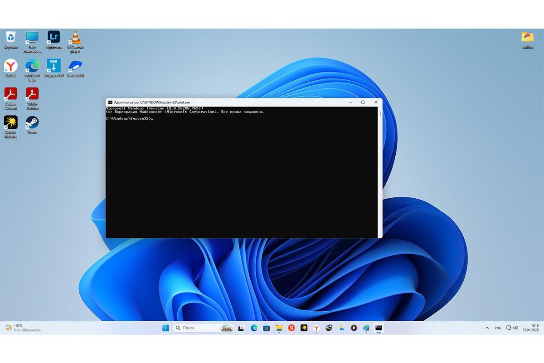544x363 pixels.
Task: Select the Adobe Acrobat shortcut above Яндекс Музыка
Action: tap(10, 98)
